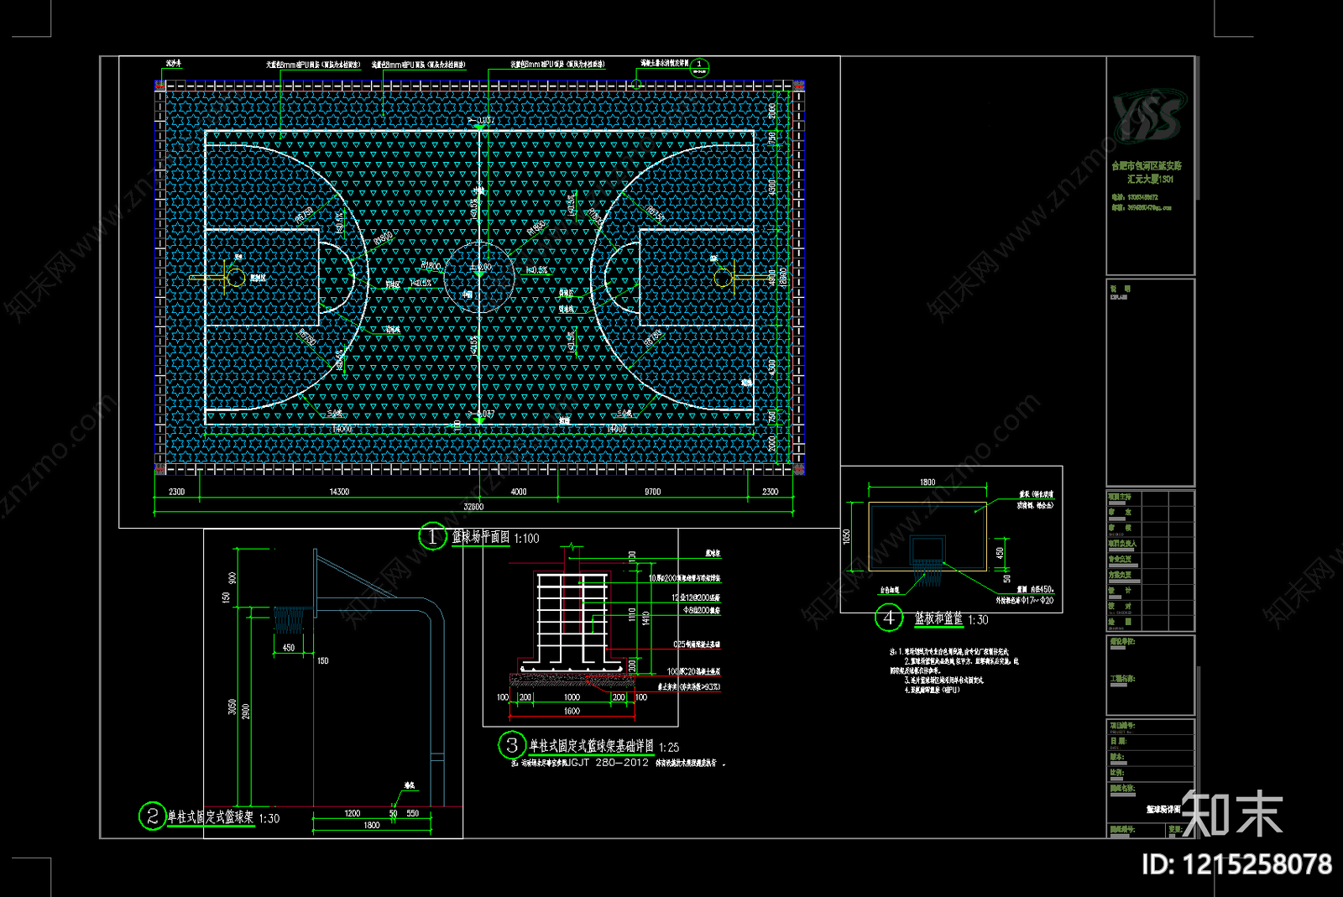
Task: Click the 汇元大厦1501 address line
Action: tap(1149, 180)
